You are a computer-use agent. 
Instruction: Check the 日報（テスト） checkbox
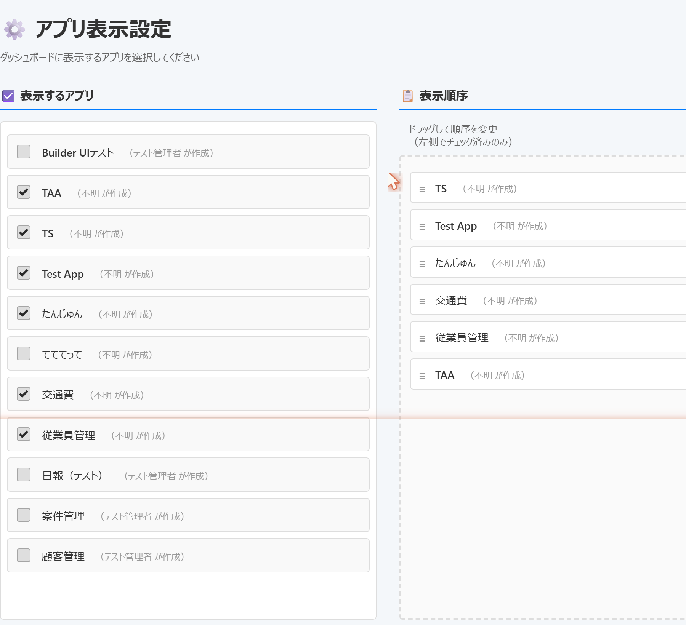24,475
